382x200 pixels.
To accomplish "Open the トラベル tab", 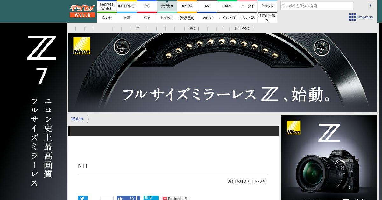I will point(167,17).
